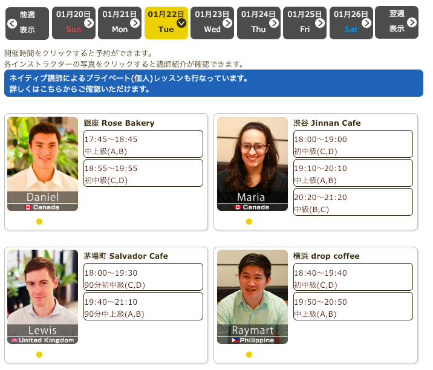The width and height of the screenshot is (433, 370).
Task: Click the yellow dot below Maria's photo
Action: point(249,222)
